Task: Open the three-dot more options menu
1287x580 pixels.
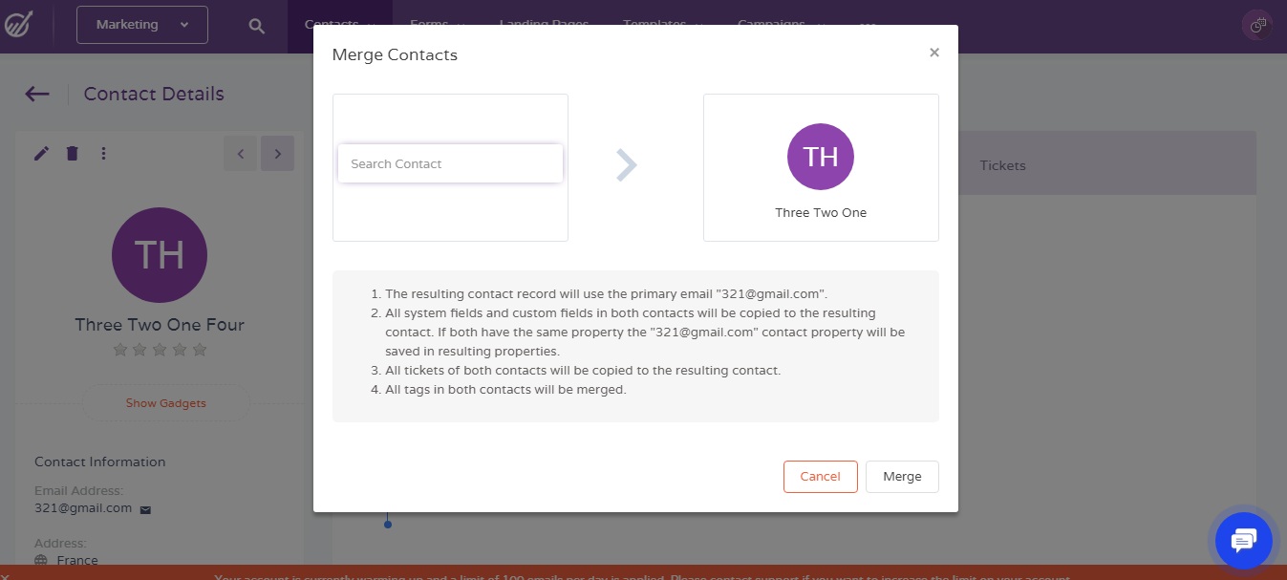Action: click(x=103, y=154)
